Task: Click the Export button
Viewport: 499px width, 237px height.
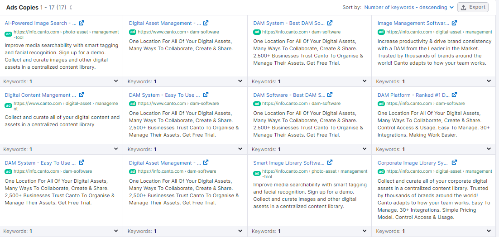Action: click(473, 7)
